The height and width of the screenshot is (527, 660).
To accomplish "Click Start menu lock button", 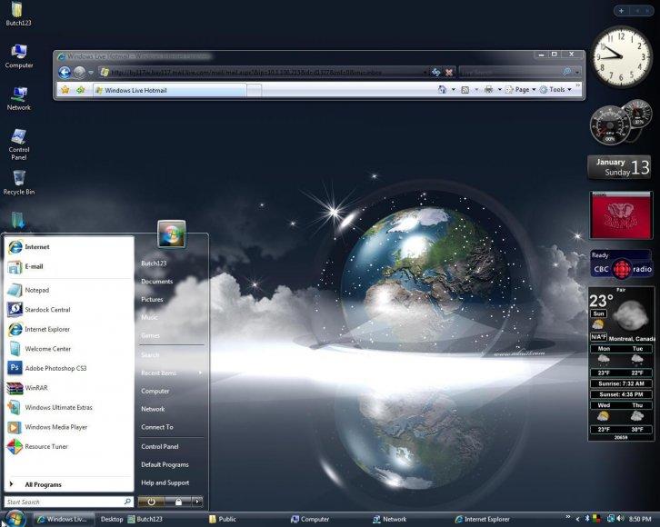I will pyautogui.click(x=178, y=502).
